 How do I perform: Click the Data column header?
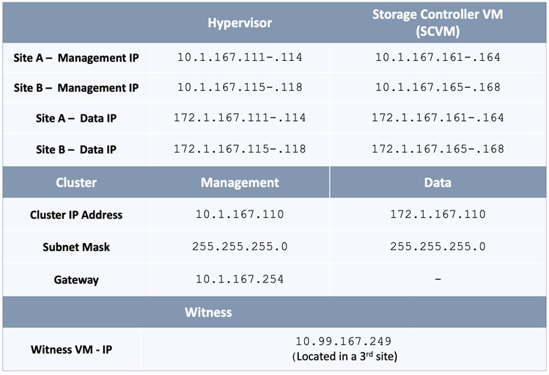pyautogui.click(x=438, y=183)
